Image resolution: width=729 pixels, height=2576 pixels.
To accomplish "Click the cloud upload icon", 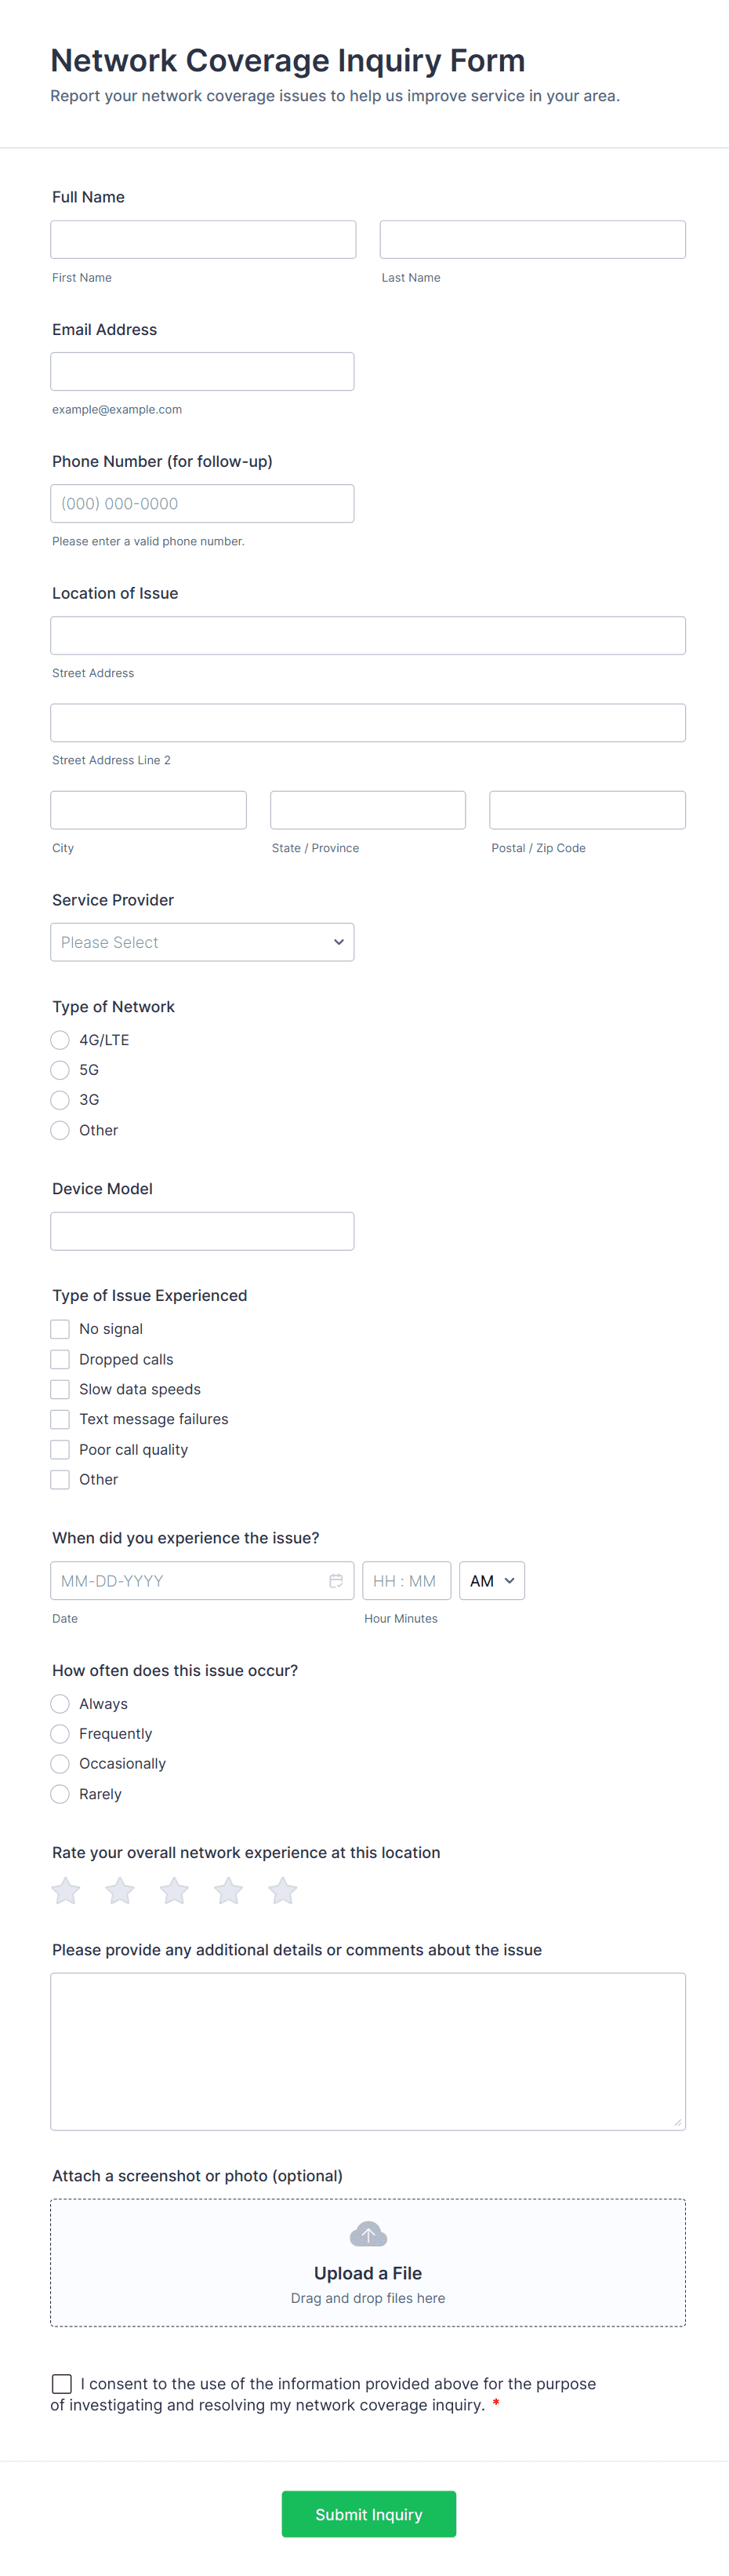I will (368, 2234).
